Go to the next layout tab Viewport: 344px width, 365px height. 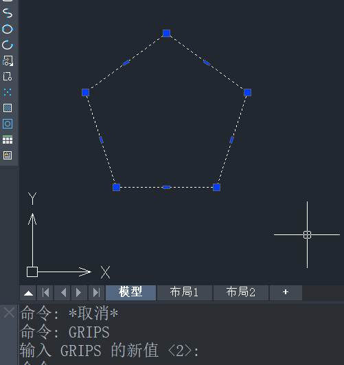tap(79, 293)
